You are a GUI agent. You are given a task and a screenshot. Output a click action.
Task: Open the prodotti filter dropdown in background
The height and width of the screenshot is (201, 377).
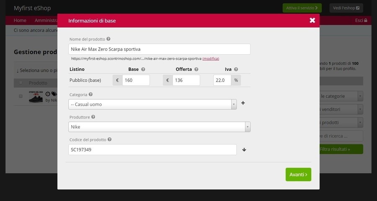tap(341, 123)
